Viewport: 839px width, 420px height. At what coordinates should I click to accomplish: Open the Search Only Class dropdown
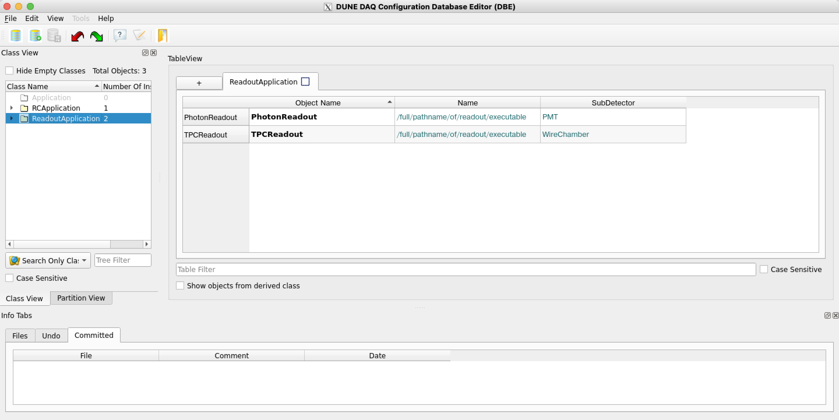click(x=48, y=260)
